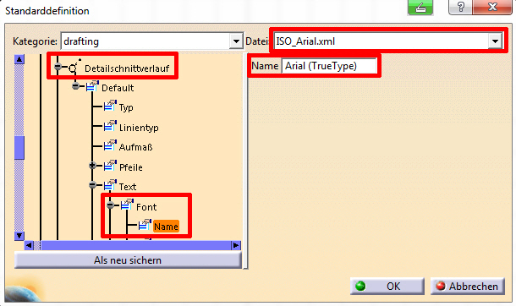Image resolution: width=516 pixels, height=306 pixels.
Task: Click the horizontal scrollbar left arrow
Action: [x=29, y=245]
